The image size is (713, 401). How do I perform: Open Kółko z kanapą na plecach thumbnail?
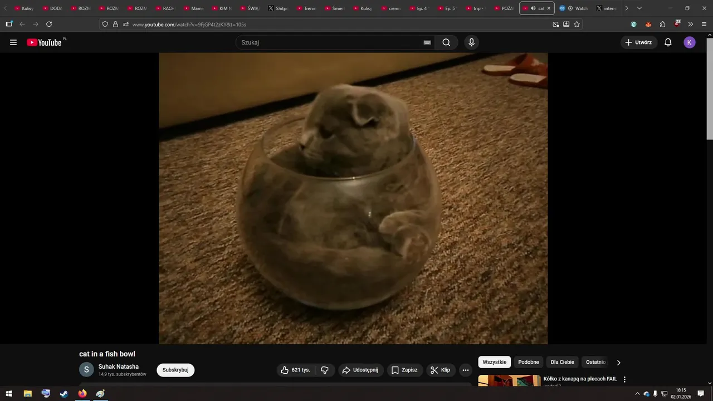coord(509,380)
